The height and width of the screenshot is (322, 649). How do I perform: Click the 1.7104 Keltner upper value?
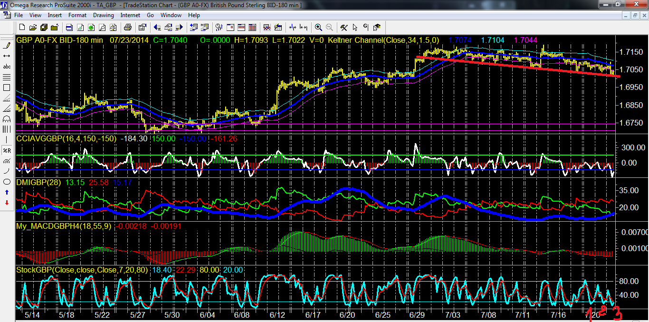(493, 40)
